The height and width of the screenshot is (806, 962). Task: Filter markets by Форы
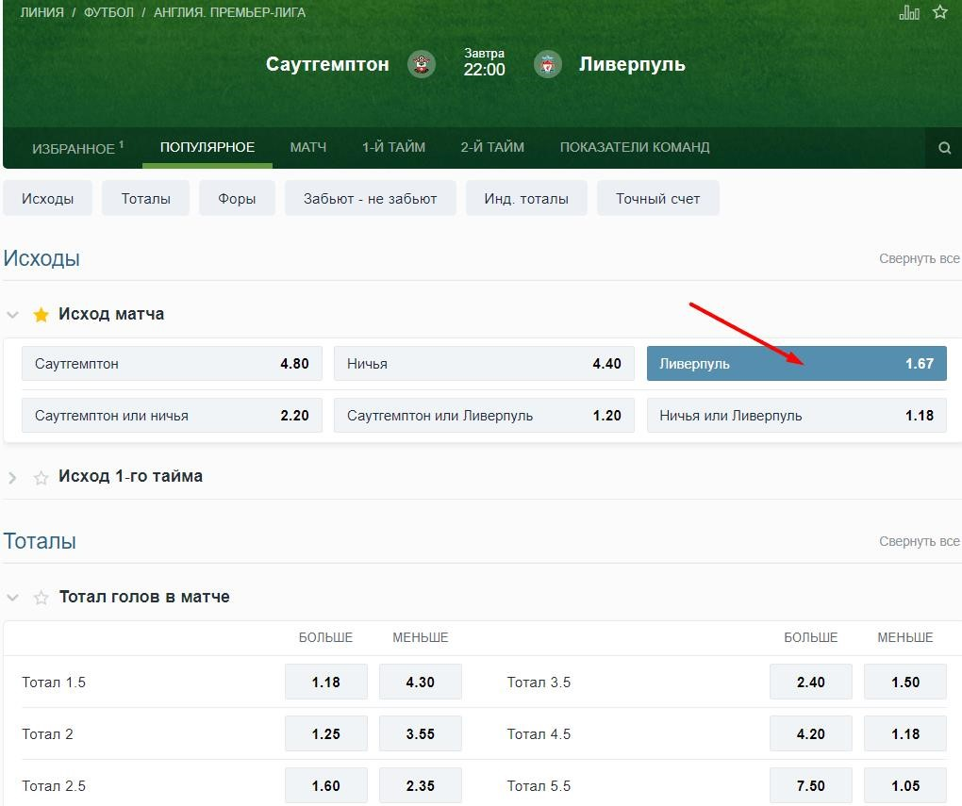pos(237,198)
